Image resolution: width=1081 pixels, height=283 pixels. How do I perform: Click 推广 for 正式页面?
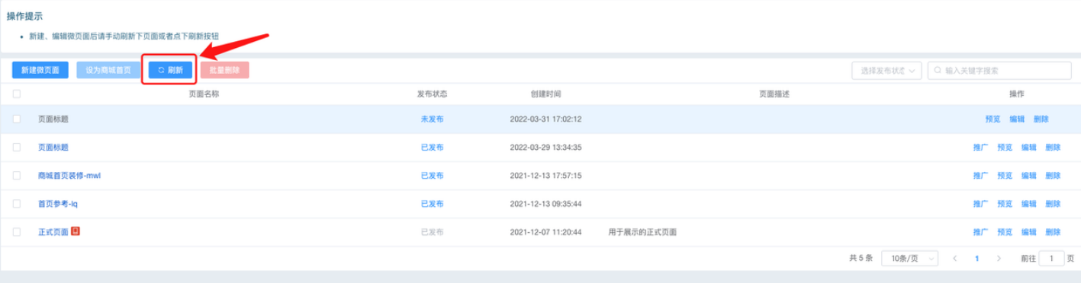pos(980,232)
